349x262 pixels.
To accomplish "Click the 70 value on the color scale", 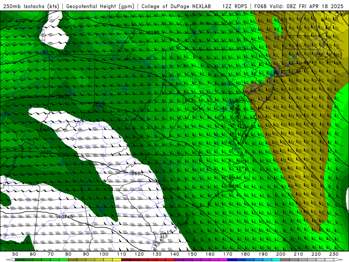I will pyautogui.click(x=51, y=254).
